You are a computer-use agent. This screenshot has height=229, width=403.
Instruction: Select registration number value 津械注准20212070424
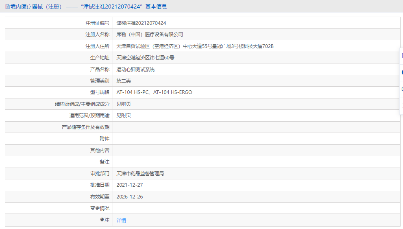[x=141, y=23]
